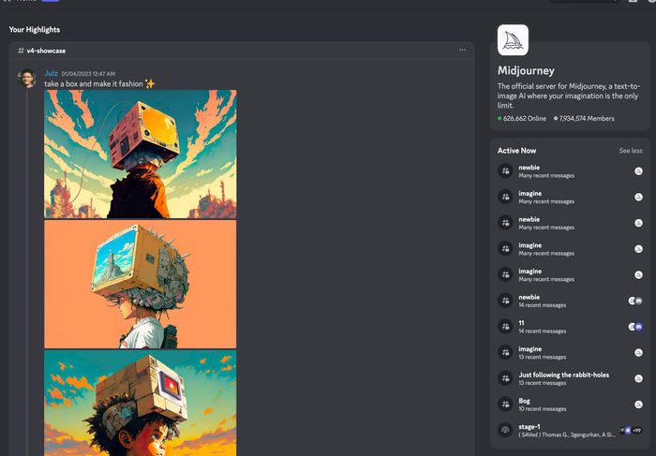
Task: Click the message text 'take a box and make it fashion'
Action: (94, 83)
